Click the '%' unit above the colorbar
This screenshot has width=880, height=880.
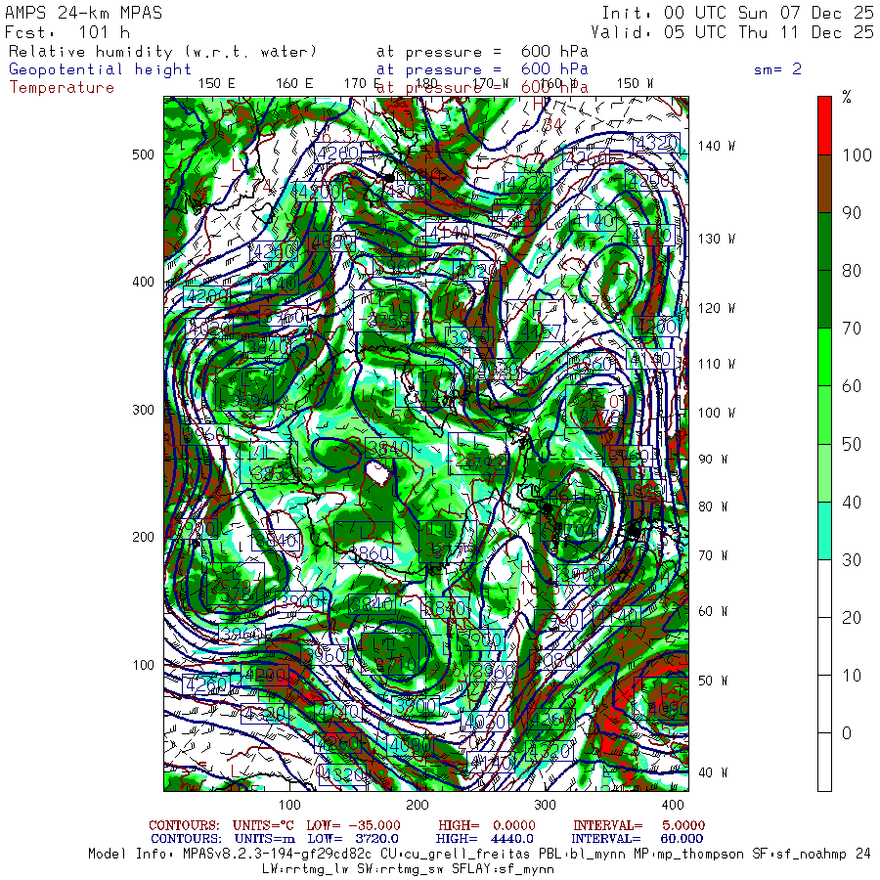(847, 97)
